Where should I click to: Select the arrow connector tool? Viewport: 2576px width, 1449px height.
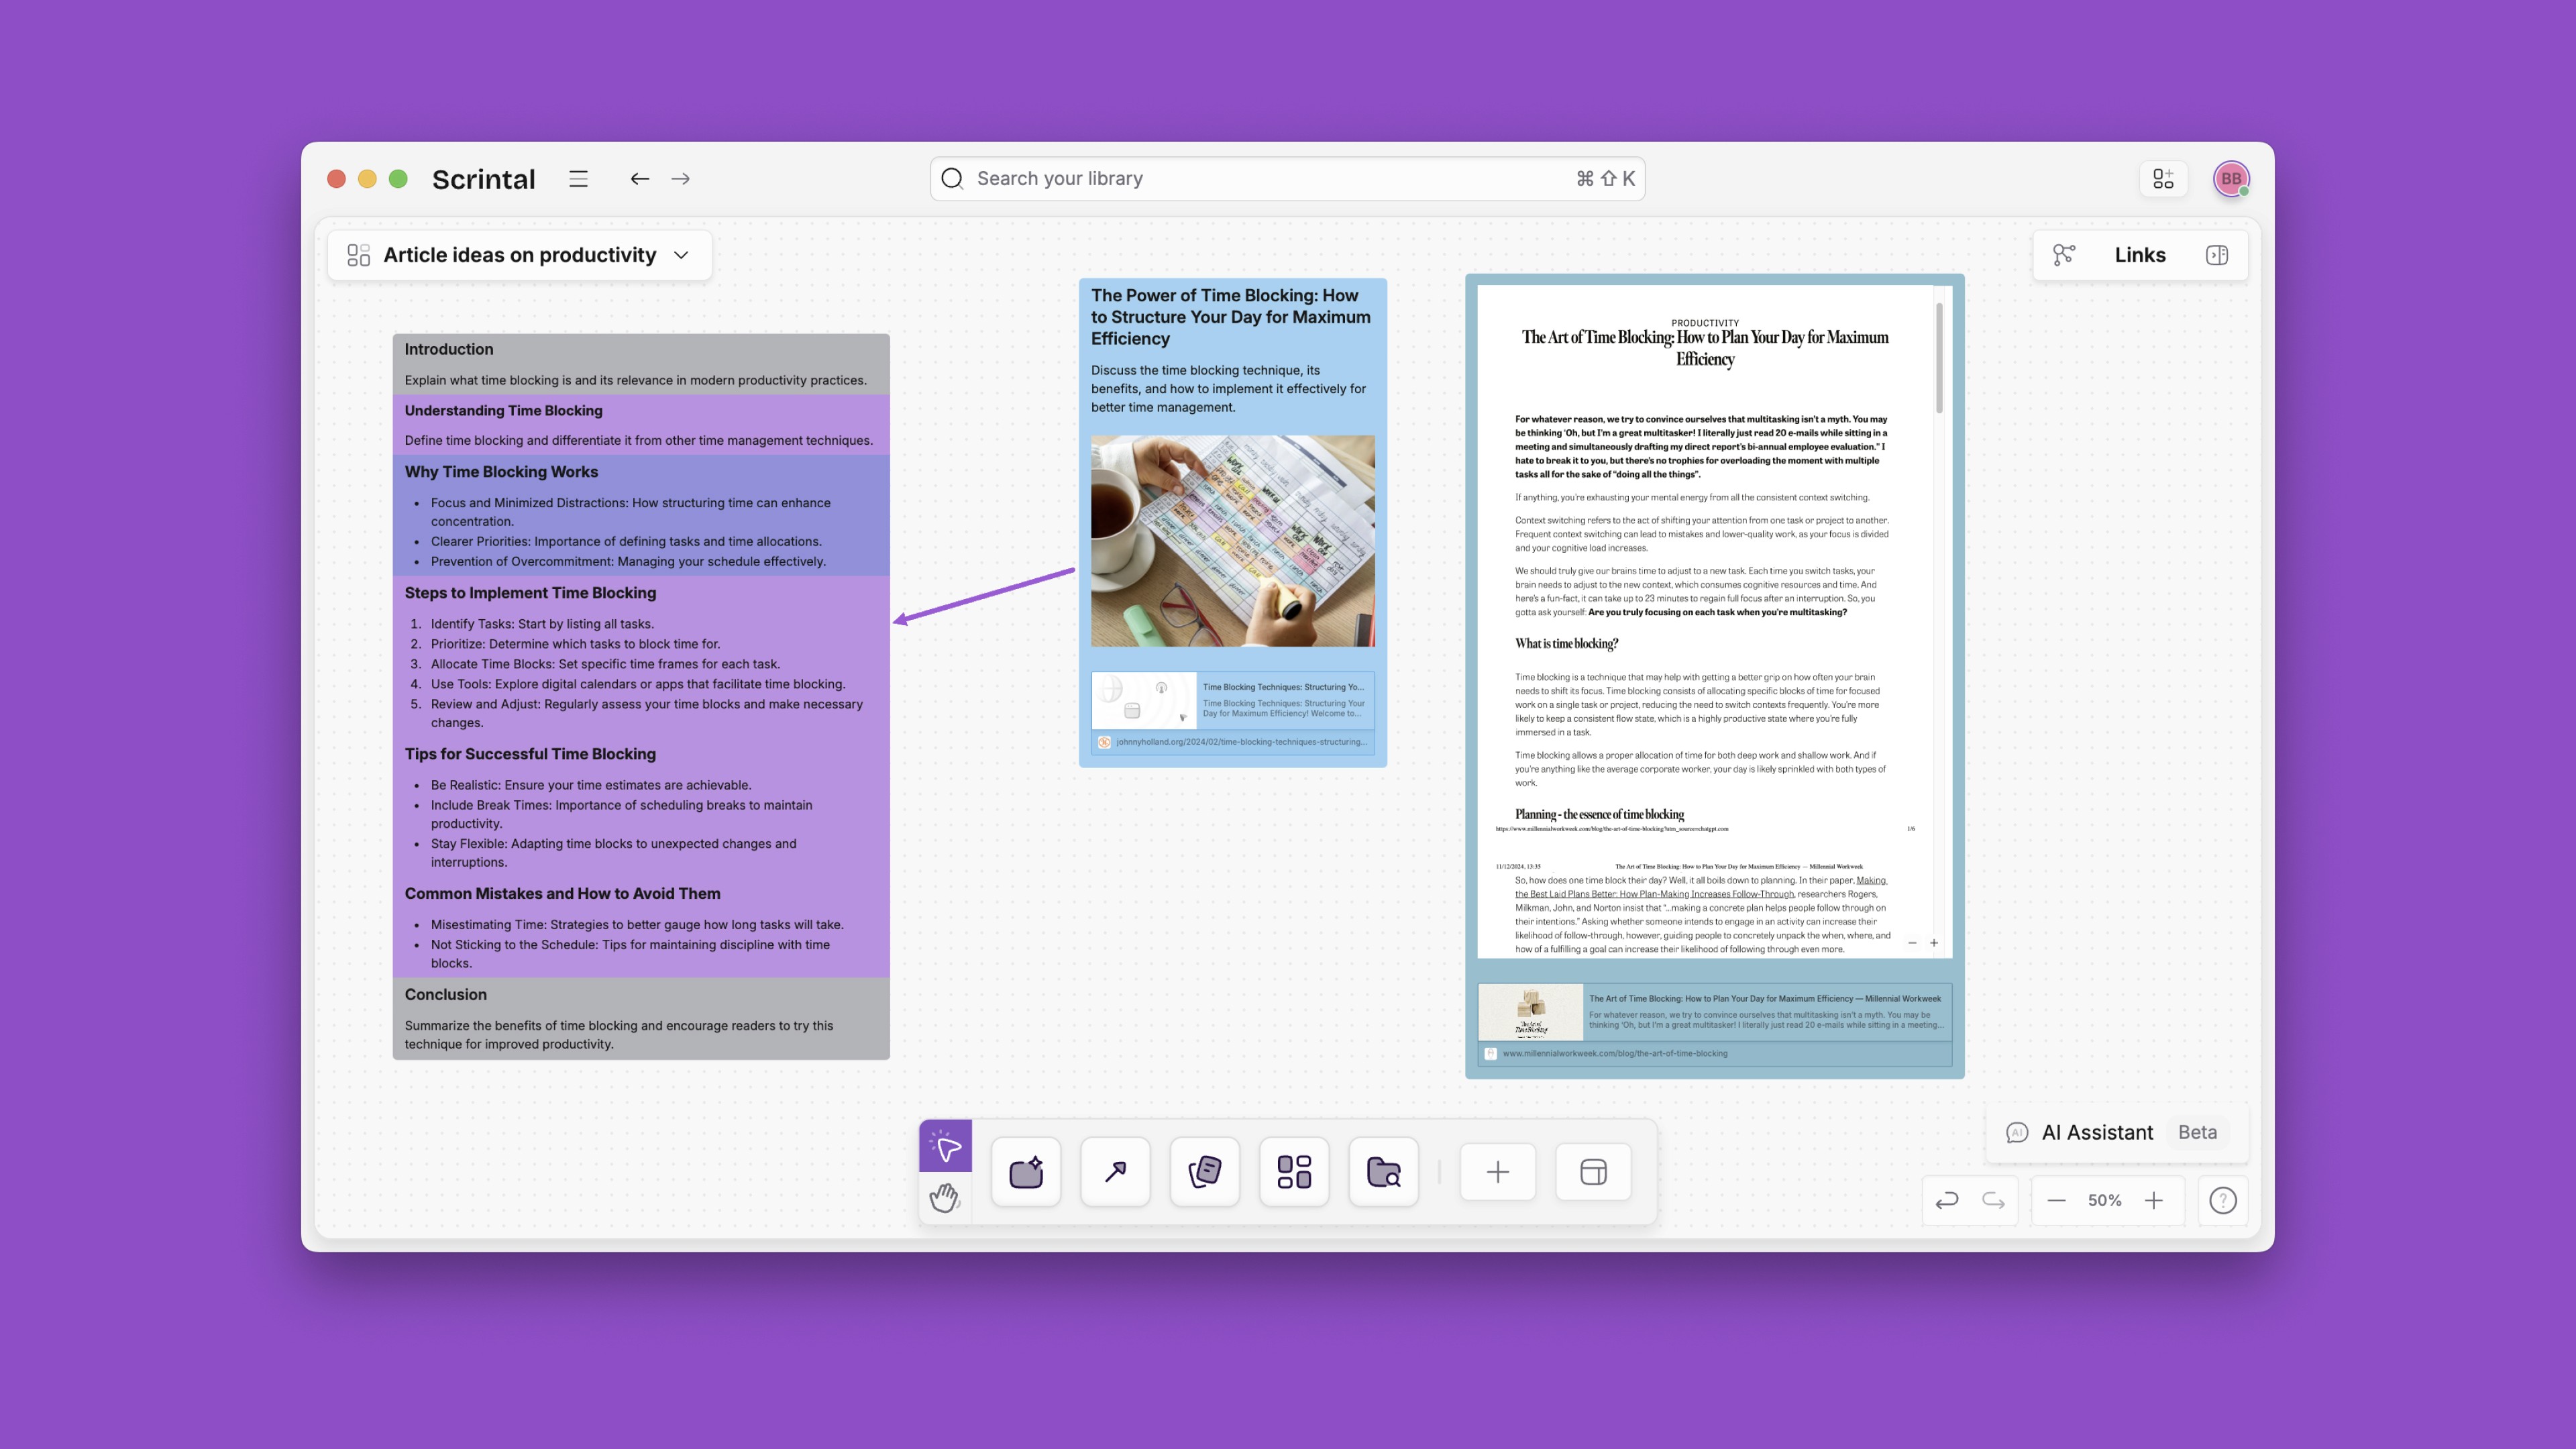pyautogui.click(x=1115, y=1172)
